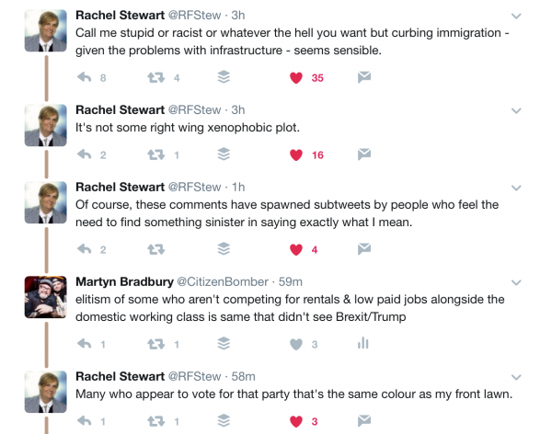Unlike the tweet with 16 likes

(296, 154)
